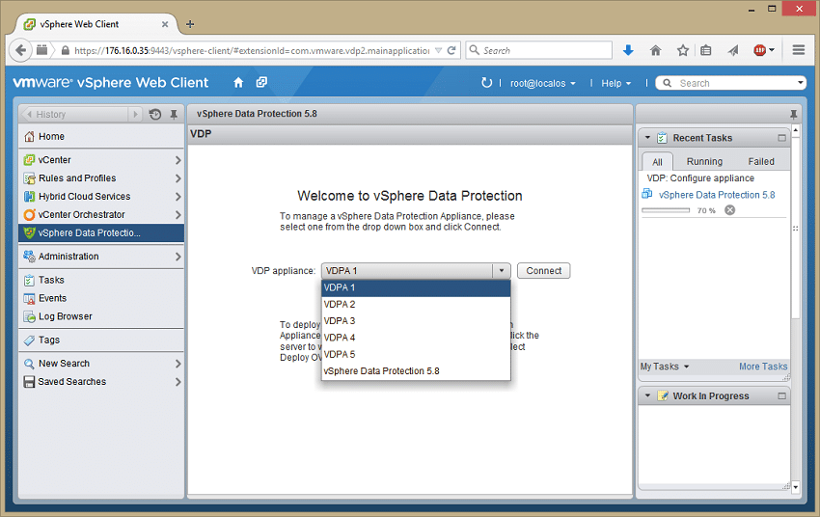Open Hybrid Cloud Services
The image size is (820, 517).
[101, 197]
